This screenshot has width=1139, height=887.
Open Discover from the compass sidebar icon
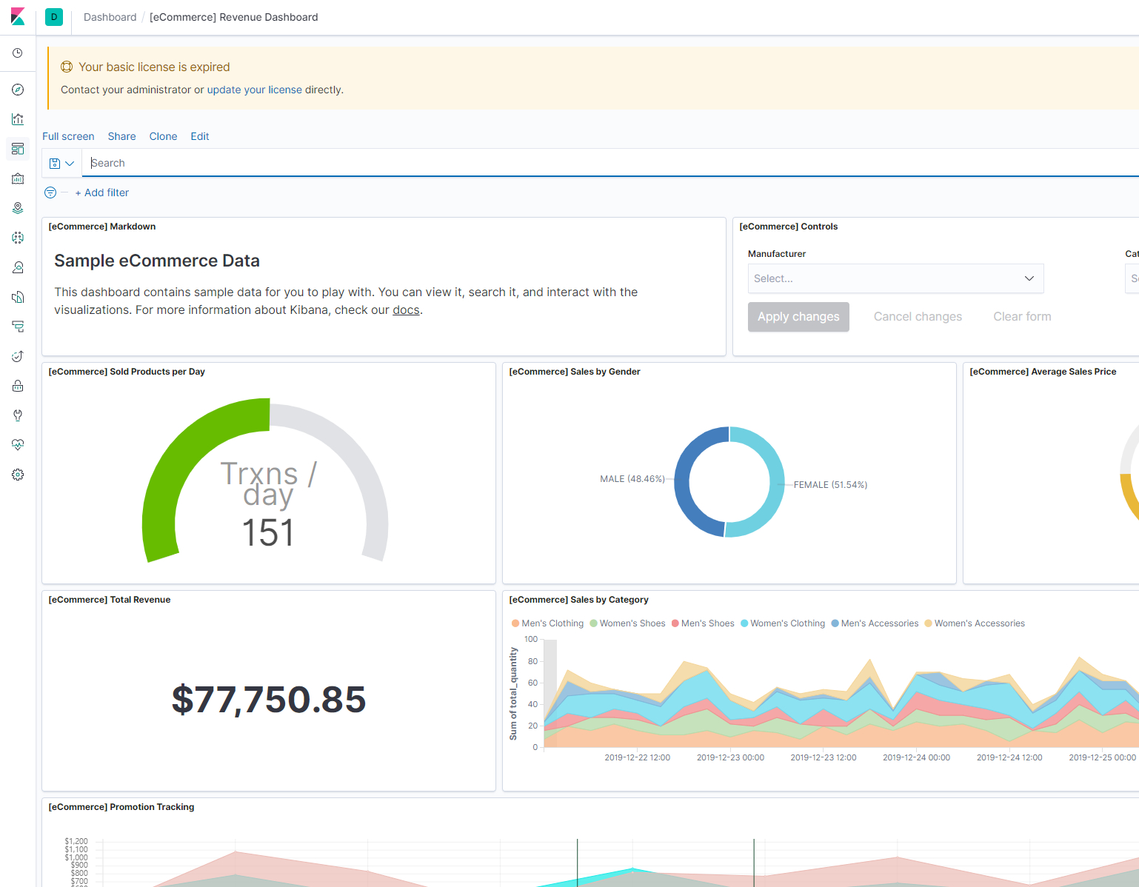[x=18, y=90]
